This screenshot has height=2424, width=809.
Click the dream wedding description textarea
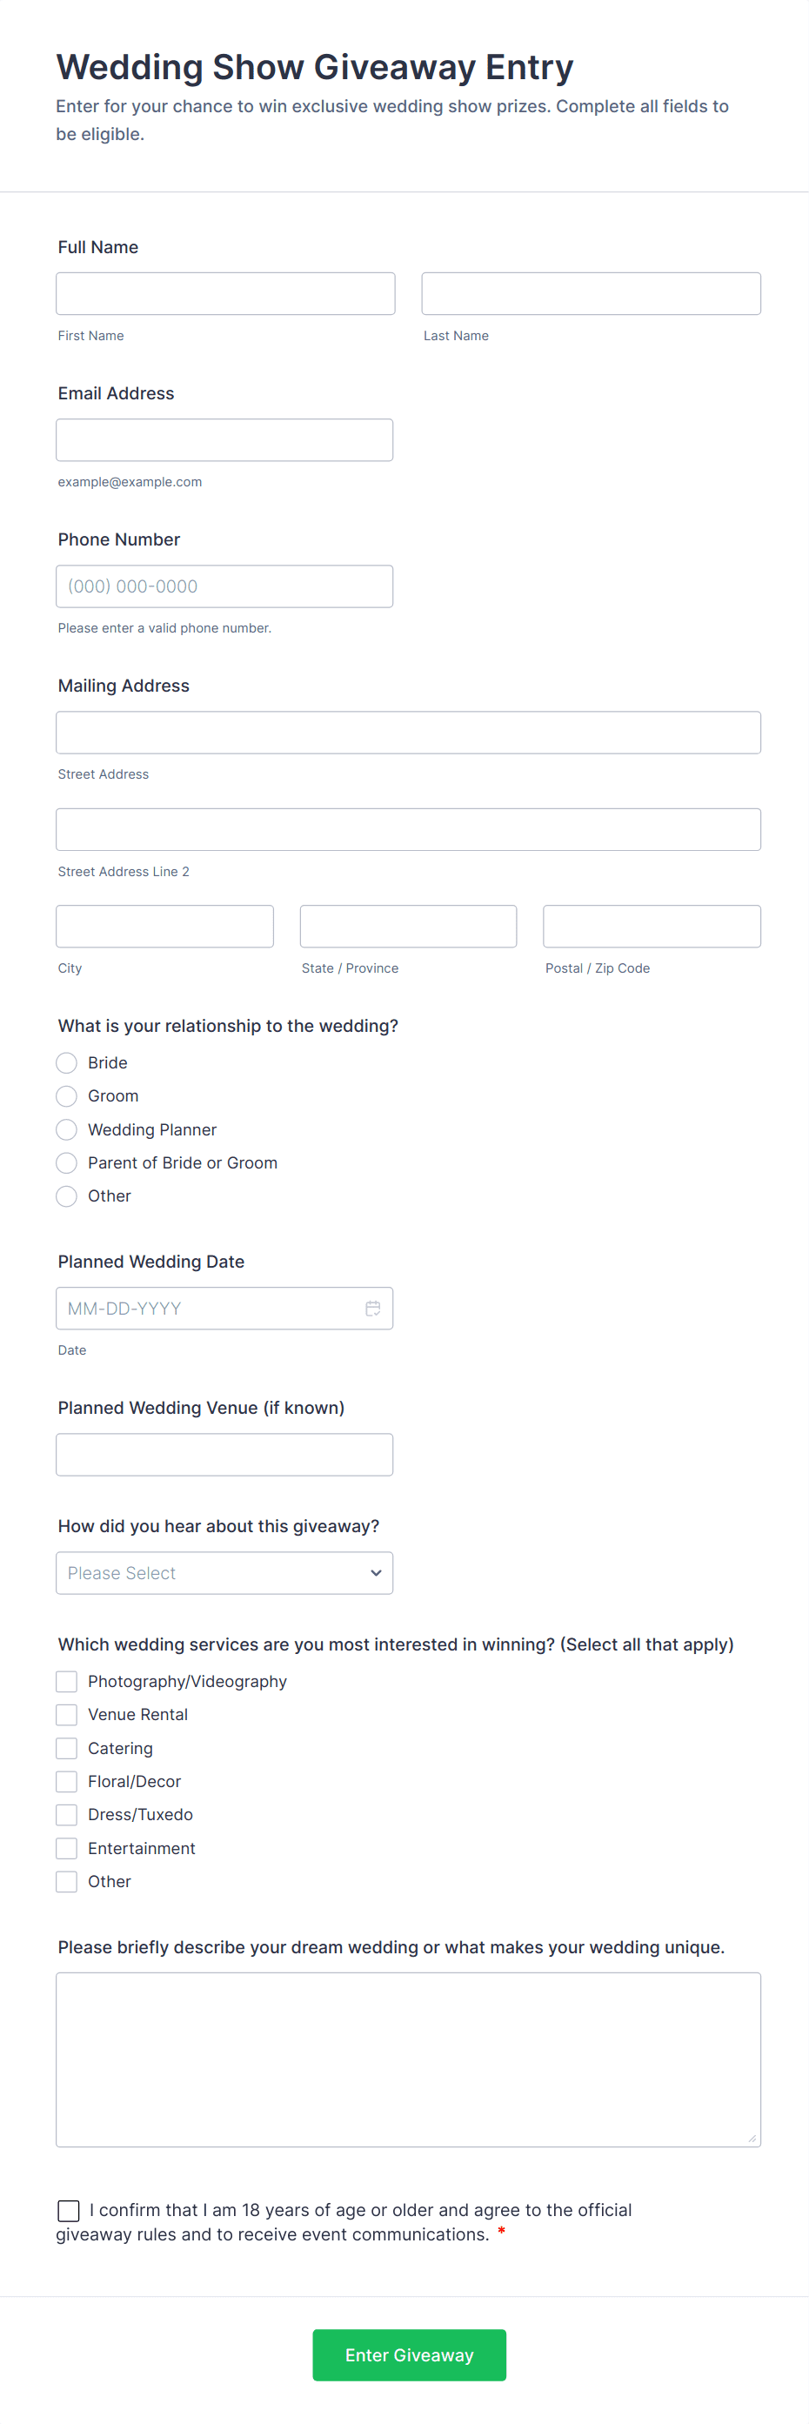(408, 2059)
